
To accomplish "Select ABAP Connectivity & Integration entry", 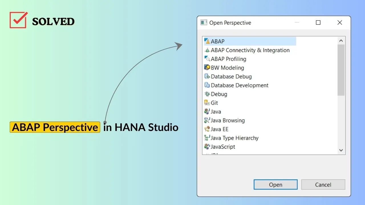I will (x=250, y=50).
